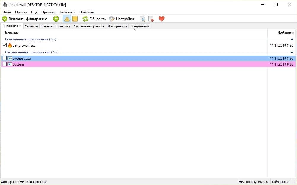Collapse the Отключенные приложения group
Image resolution: width=297 pixels, height=185 pixels.
pyautogui.click(x=292, y=52)
